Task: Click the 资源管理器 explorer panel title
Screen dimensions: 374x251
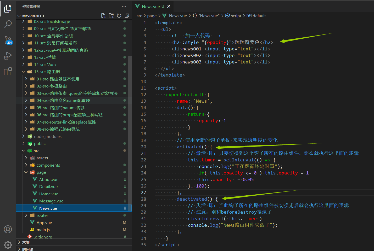Action: coord(31,6)
